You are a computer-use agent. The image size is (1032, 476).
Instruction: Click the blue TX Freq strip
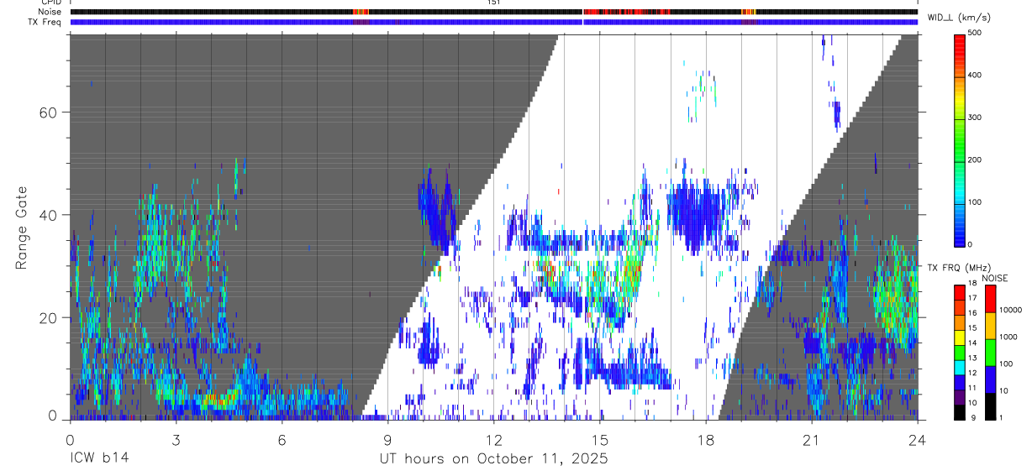(x=494, y=22)
